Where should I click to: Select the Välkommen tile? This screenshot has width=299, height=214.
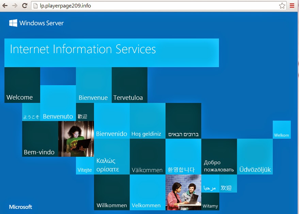(147, 157)
